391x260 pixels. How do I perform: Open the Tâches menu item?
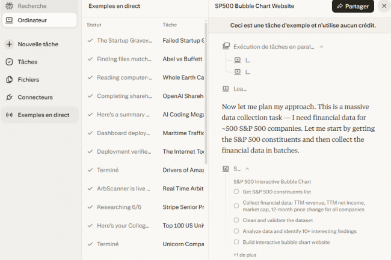point(27,62)
